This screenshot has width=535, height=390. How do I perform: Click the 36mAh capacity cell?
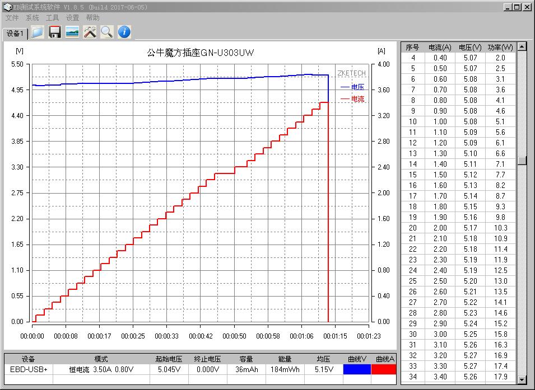(246, 369)
